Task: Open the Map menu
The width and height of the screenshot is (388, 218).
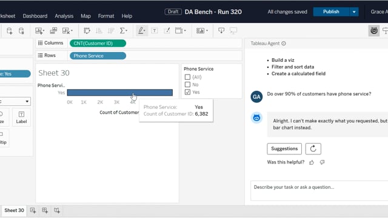Action: (x=85, y=16)
